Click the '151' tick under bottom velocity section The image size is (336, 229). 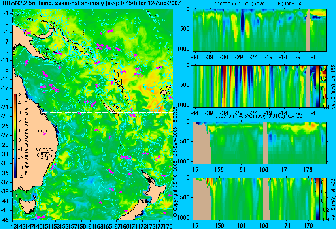[196, 226]
